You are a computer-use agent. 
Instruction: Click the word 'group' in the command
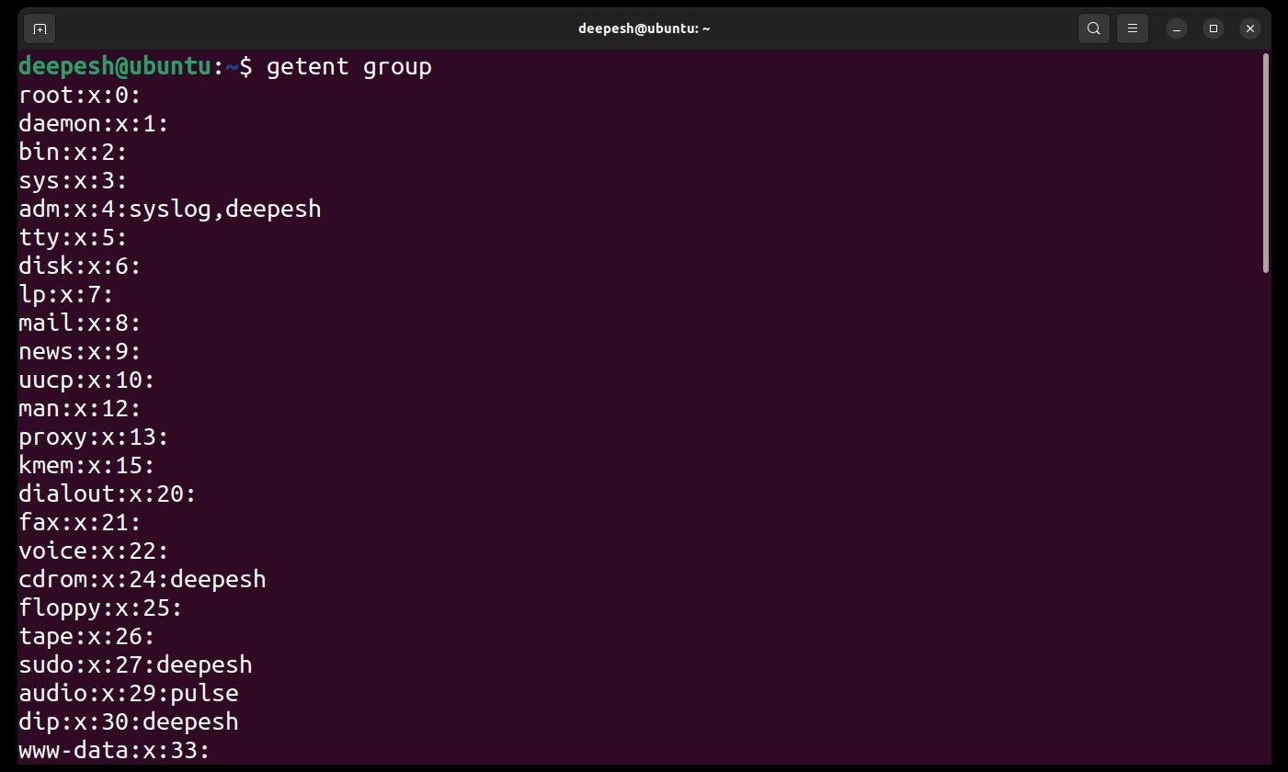(x=397, y=66)
